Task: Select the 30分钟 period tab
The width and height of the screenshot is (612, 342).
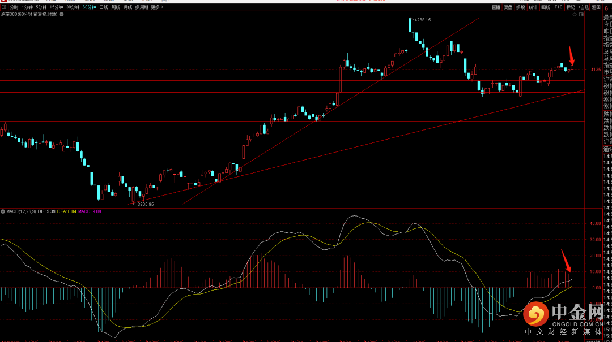Action: pyautogui.click(x=73, y=7)
